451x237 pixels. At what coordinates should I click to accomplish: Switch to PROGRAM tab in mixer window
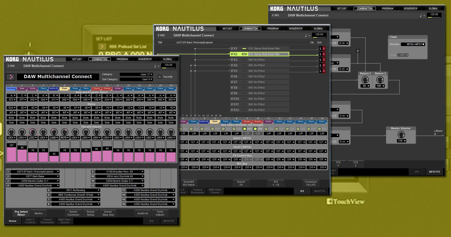point(122,59)
